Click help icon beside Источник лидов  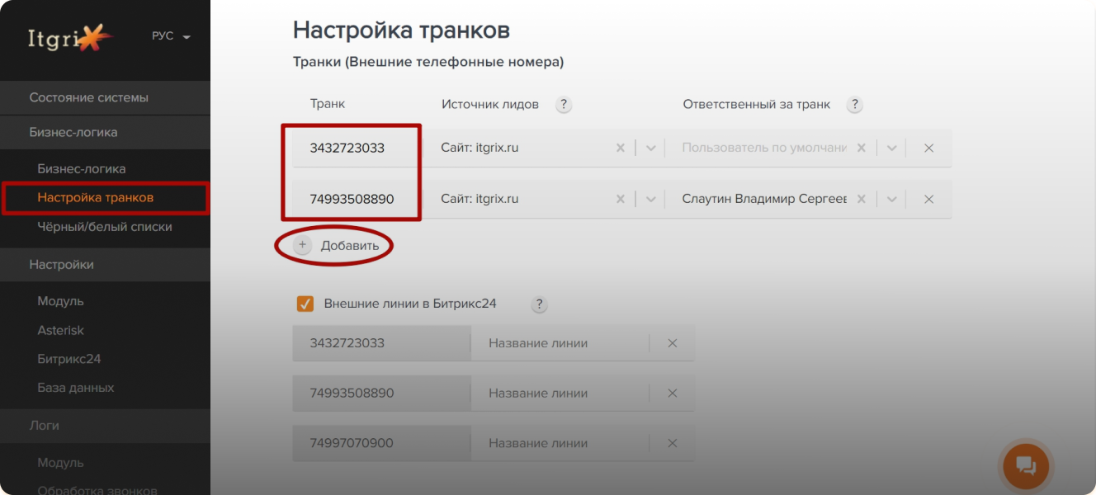click(x=563, y=105)
